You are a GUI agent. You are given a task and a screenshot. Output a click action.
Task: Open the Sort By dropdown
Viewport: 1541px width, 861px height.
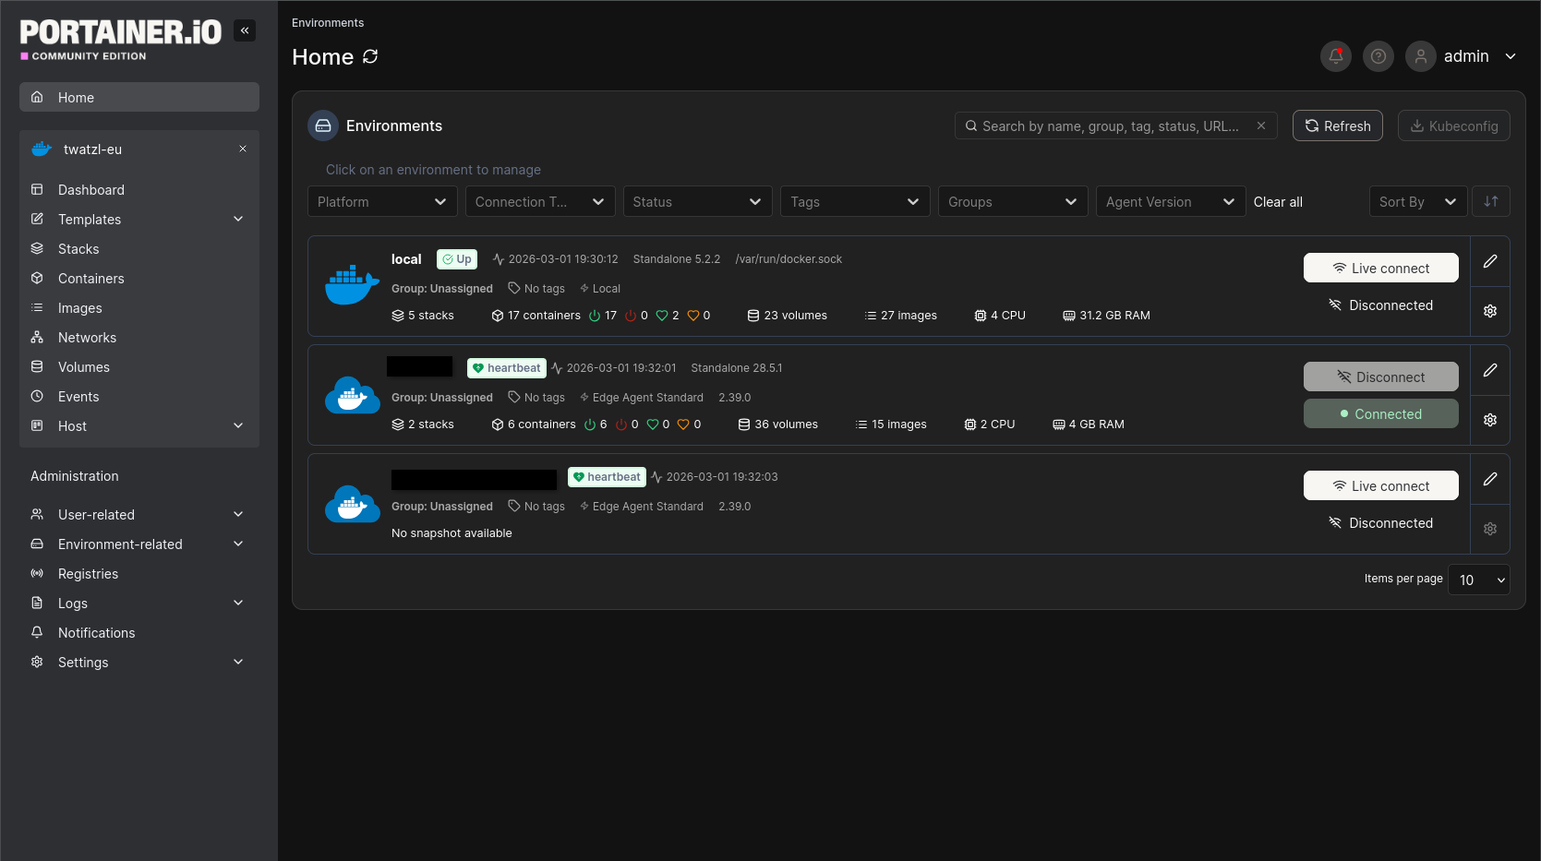tap(1417, 201)
